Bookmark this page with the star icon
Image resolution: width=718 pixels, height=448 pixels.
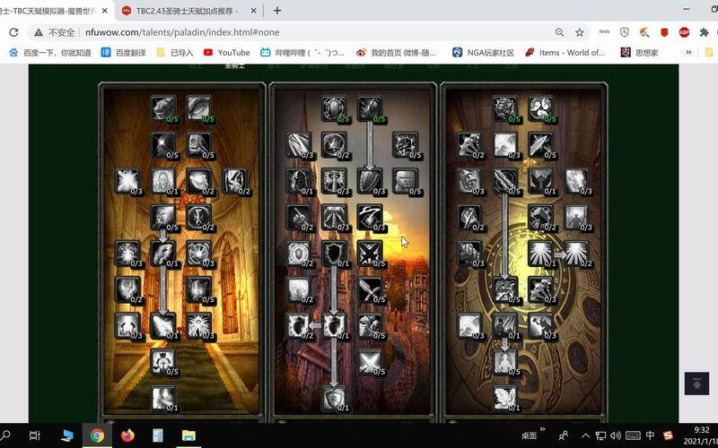[x=580, y=32]
